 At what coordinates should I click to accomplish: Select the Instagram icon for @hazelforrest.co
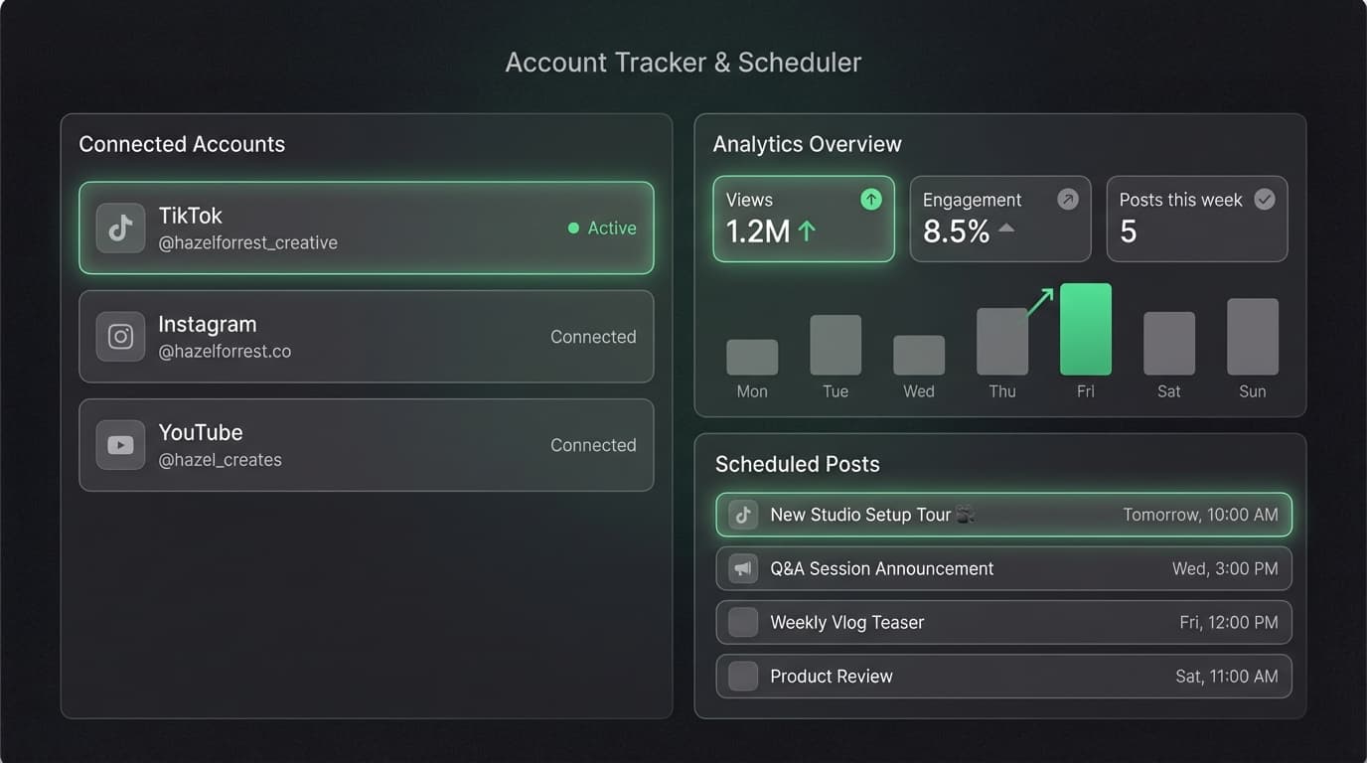pos(119,336)
